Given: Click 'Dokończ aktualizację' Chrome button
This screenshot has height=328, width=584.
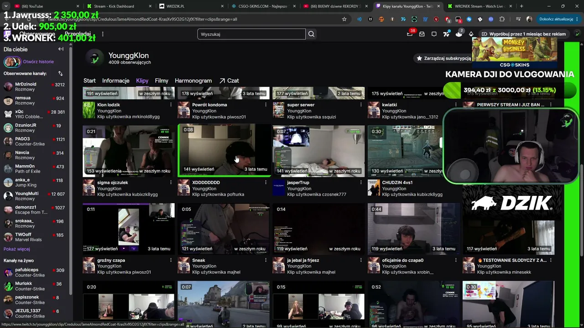Looking at the screenshot, I should (558, 19).
